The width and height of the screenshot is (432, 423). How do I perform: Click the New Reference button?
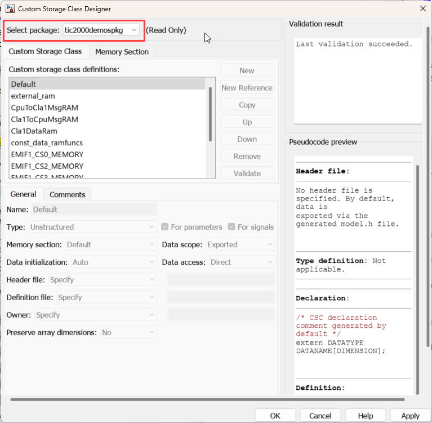(247, 88)
